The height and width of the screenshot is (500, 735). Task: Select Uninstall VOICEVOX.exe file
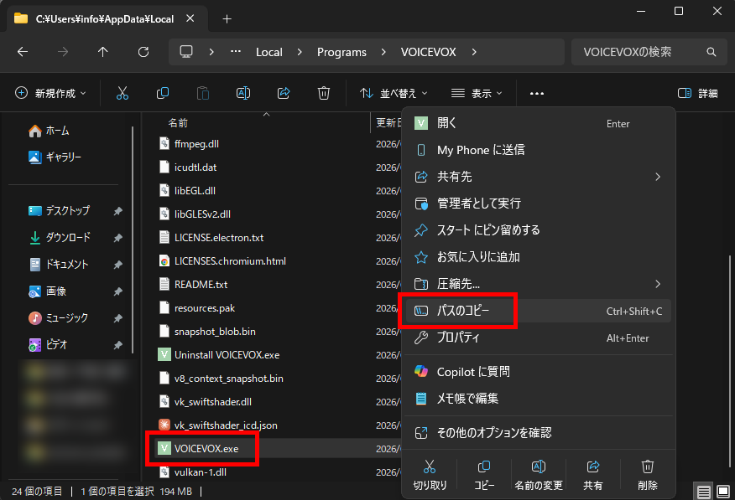(x=227, y=355)
